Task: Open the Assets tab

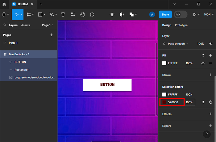Action: tap(26, 25)
